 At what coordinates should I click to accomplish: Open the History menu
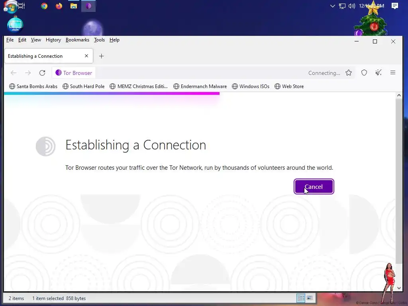53,40
